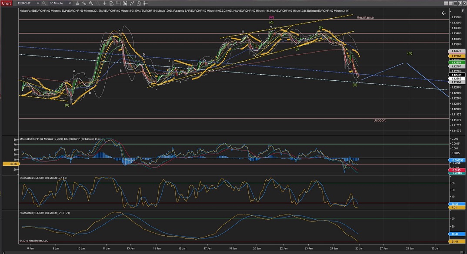Click the blue 16.55 stochastics marker

coord(456,205)
